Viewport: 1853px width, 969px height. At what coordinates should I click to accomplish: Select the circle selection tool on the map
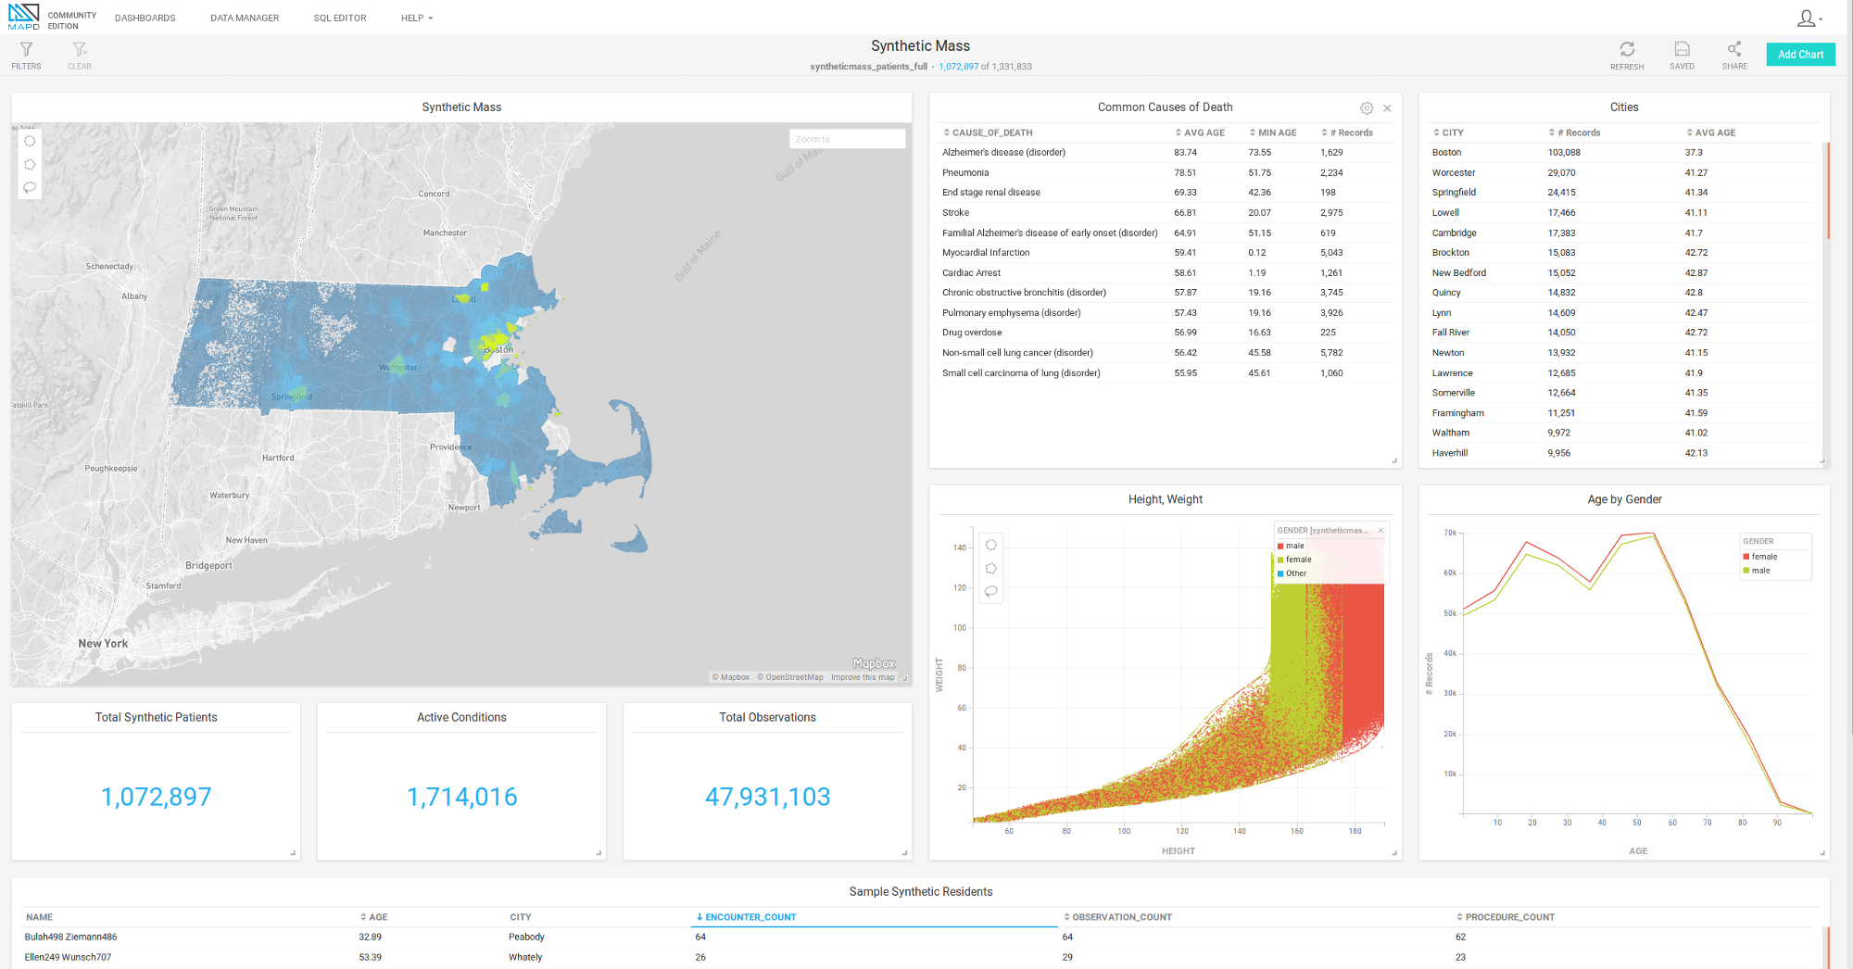(x=30, y=141)
